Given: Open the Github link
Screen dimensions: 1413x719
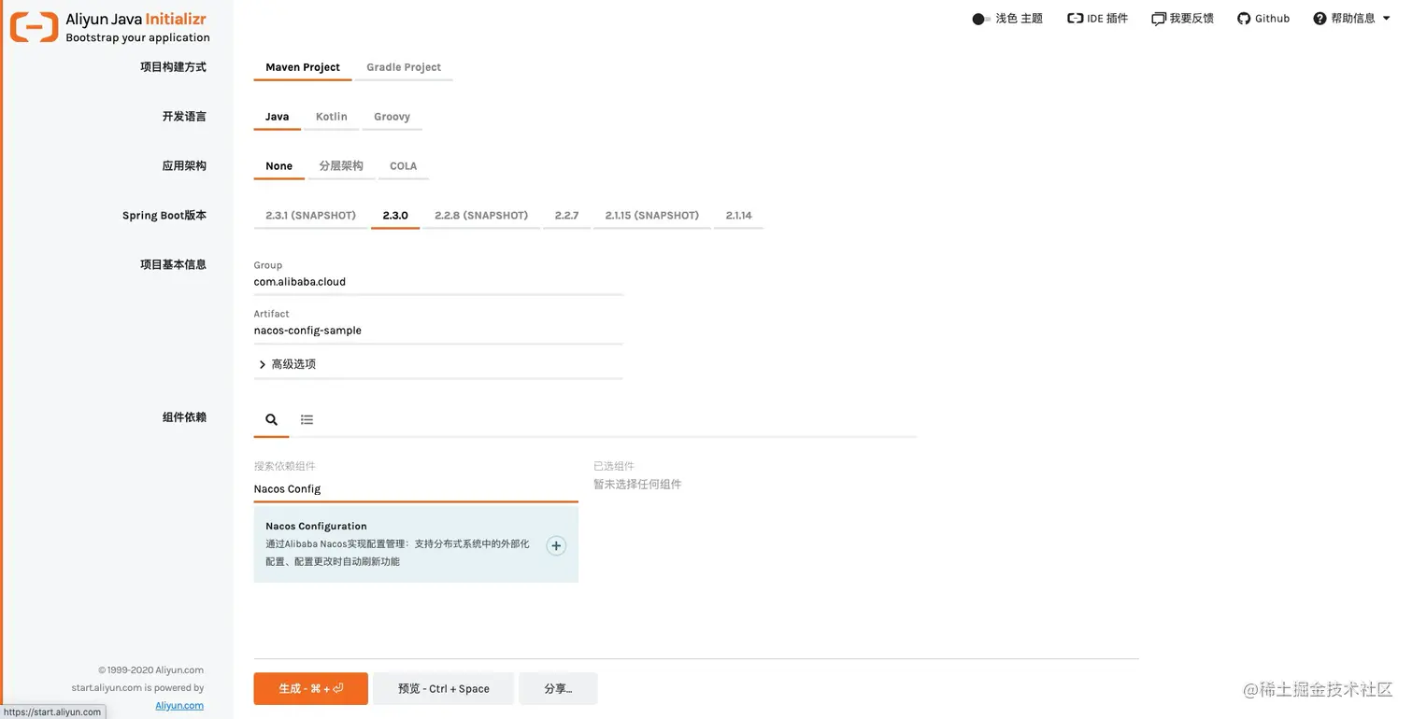Looking at the screenshot, I should 1263,19.
